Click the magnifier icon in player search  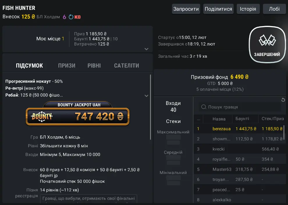204,107
